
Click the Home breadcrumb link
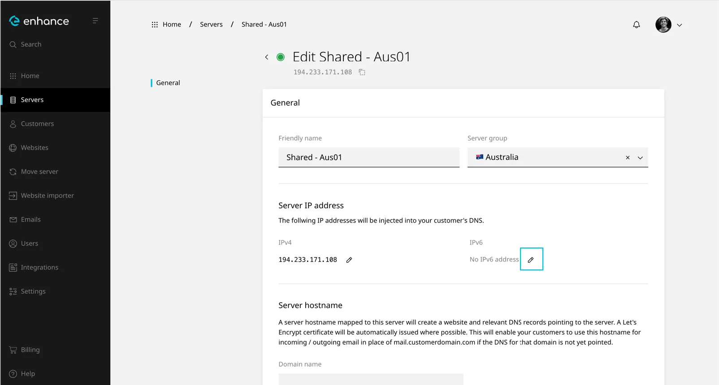click(x=172, y=25)
